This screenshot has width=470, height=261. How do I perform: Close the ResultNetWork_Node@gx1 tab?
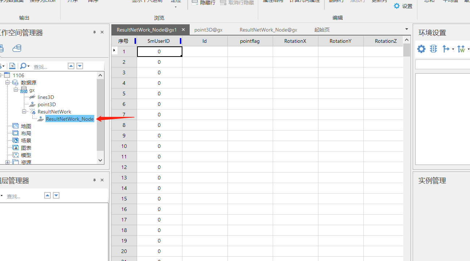point(184,30)
